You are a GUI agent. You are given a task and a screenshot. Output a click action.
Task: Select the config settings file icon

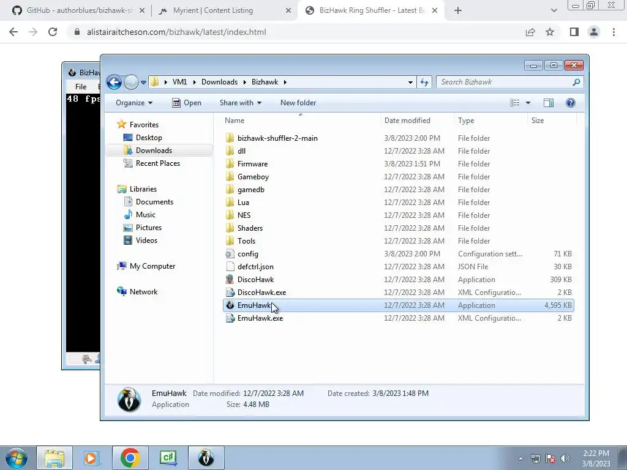click(230, 254)
